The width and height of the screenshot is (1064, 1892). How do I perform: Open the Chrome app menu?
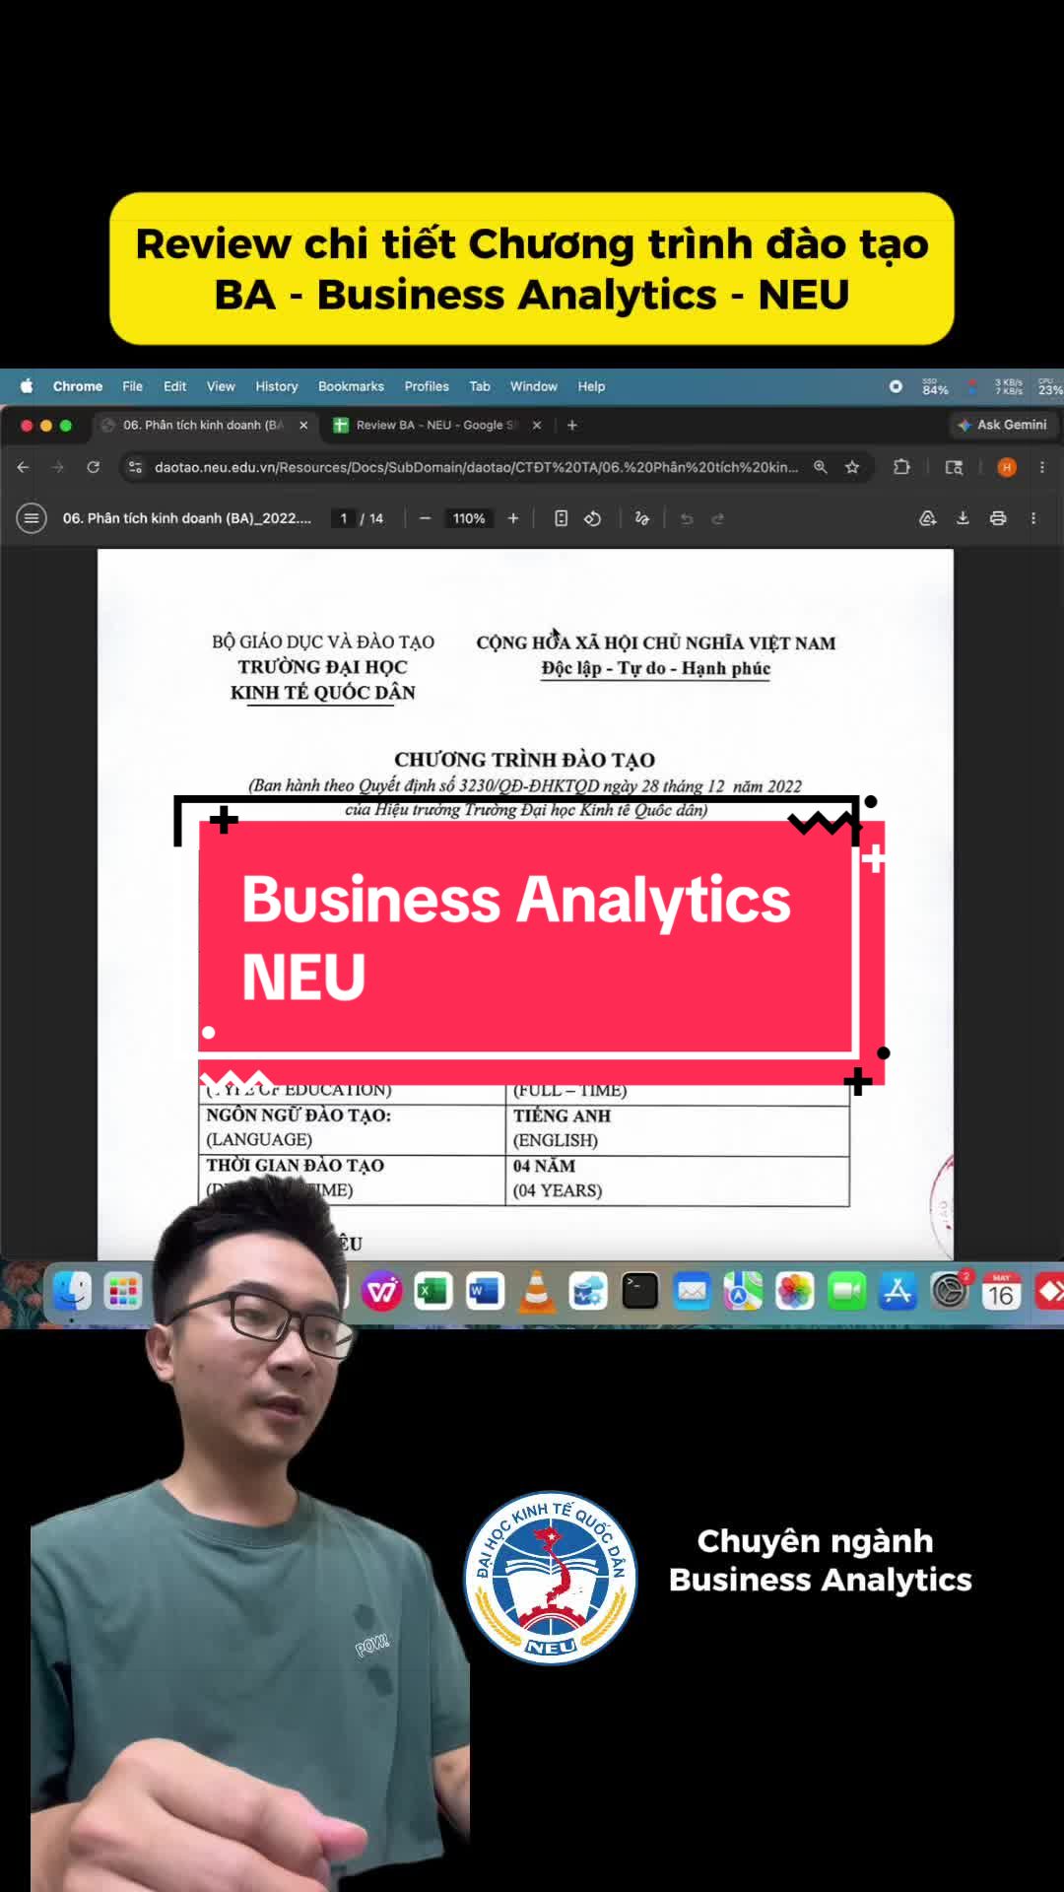click(78, 386)
